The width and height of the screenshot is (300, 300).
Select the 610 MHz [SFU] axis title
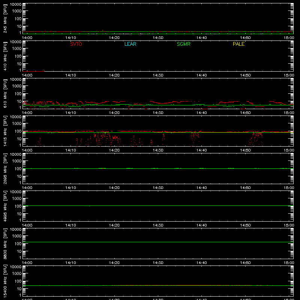tap(5, 94)
